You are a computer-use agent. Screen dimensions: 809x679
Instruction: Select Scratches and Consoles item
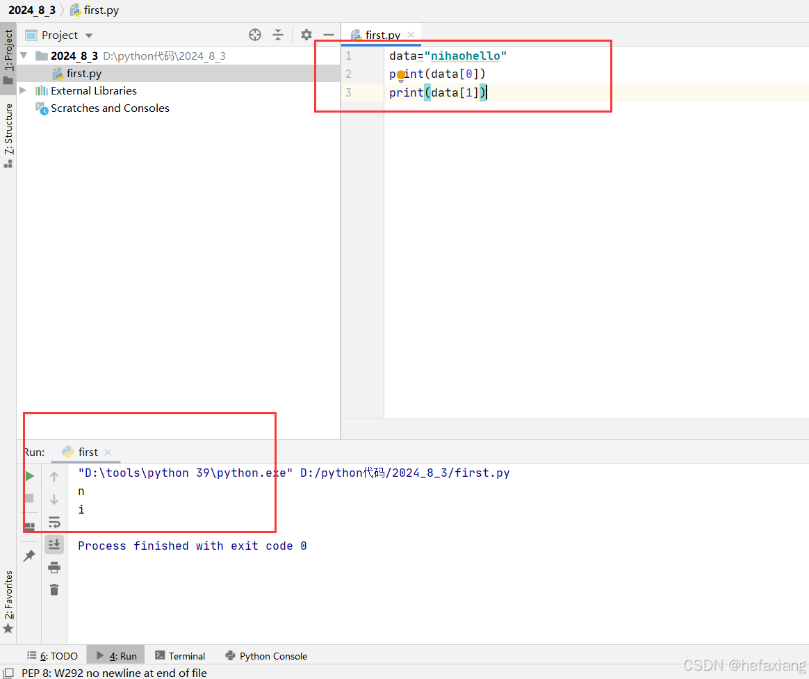pyautogui.click(x=110, y=108)
